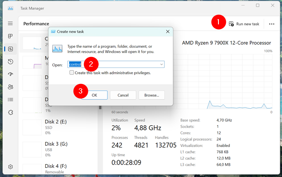
Task: Click the Task Manager app icon in title bar
Action: 10,8
